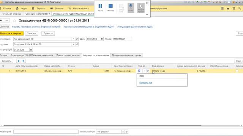This screenshot has height=136, width=243.
Task: Click the horizontal scrollbar of the table
Action: coord(103,125)
